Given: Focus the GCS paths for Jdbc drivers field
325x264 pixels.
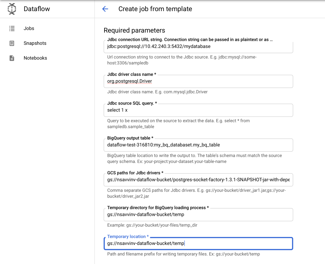Looking at the screenshot, I should (x=198, y=180).
